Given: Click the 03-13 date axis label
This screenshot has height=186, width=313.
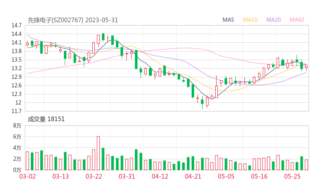Looking at the screenshot, I should coord(60,176).
